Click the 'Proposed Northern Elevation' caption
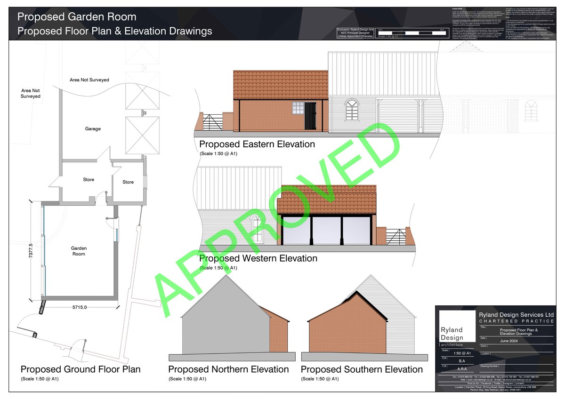This screenshot has width=565, height=399. pos(228,369)
